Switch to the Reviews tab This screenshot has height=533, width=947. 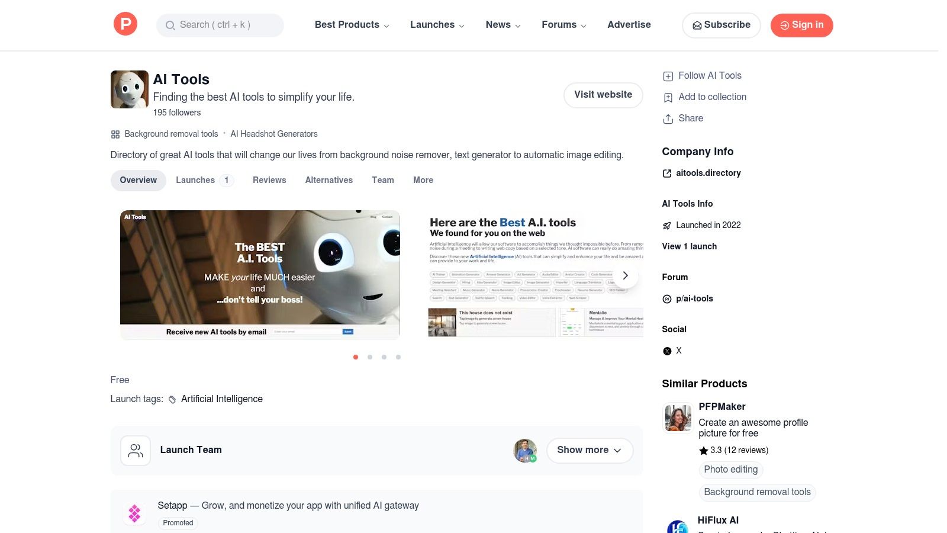pyautogui.click(x=269, y=180)
